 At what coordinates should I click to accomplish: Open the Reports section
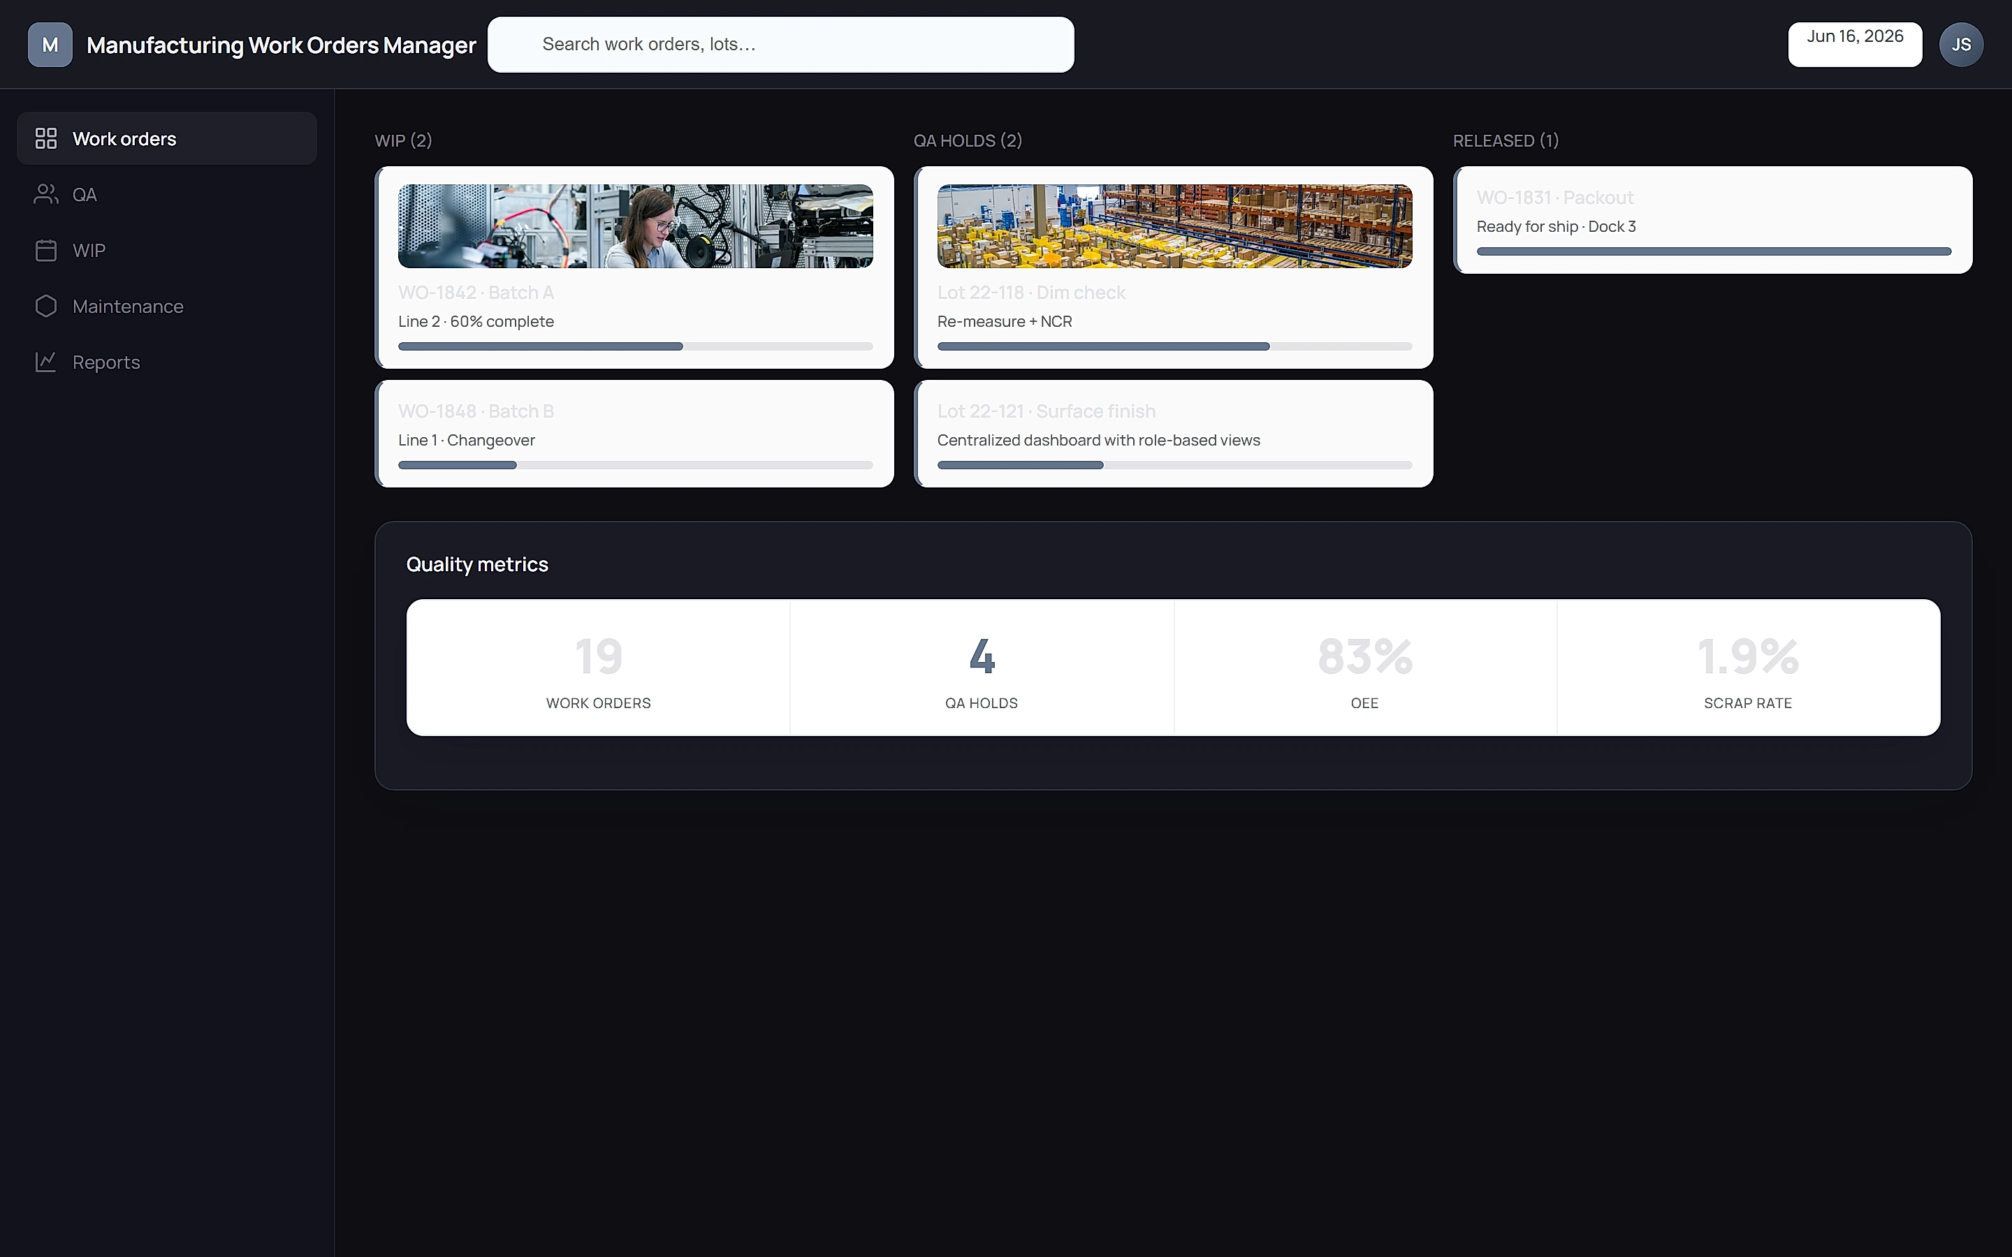point(166,362)
